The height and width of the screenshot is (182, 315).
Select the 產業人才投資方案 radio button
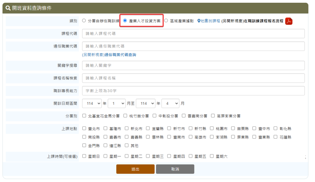click(x=125, y=21)
